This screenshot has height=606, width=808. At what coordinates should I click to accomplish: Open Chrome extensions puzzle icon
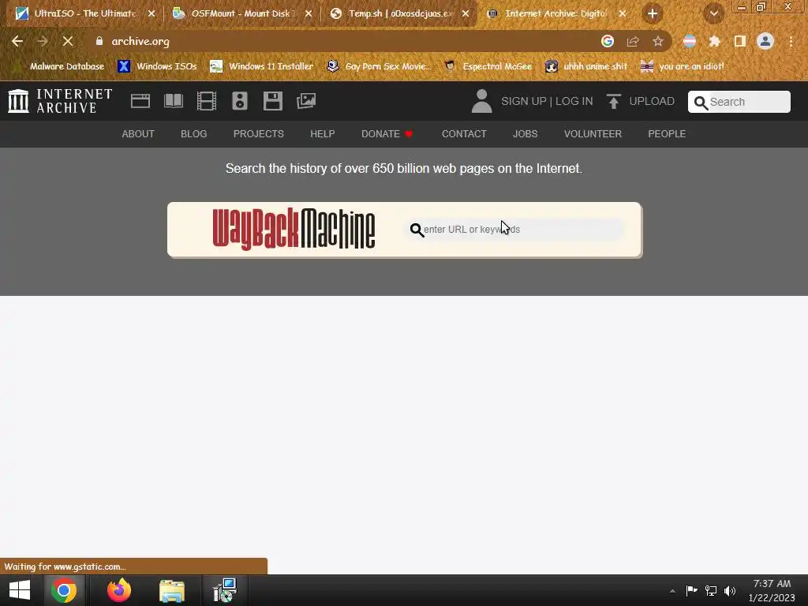(x=715, y=41)
